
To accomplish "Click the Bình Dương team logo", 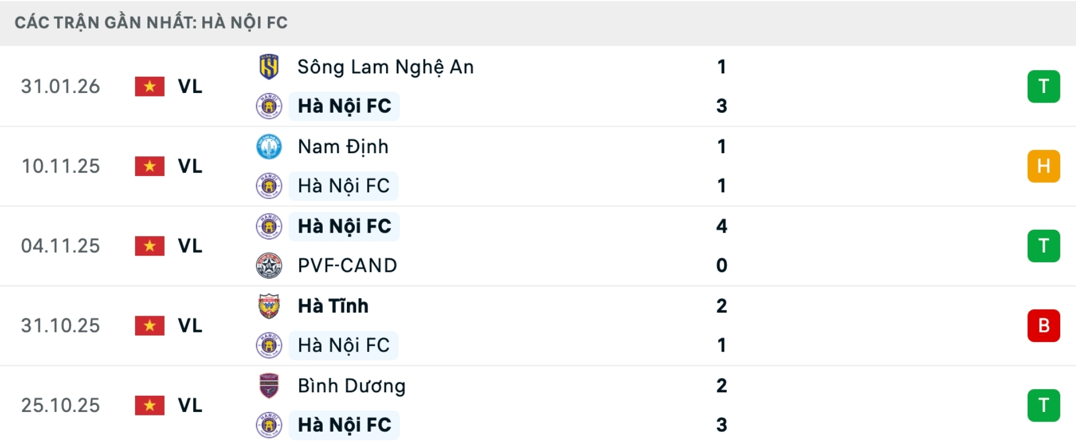I will pyautogui.click(x=269, y=386).
